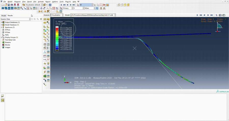Switch to the Model tab
Screen dimensions: 229x121
pos(4,15)
